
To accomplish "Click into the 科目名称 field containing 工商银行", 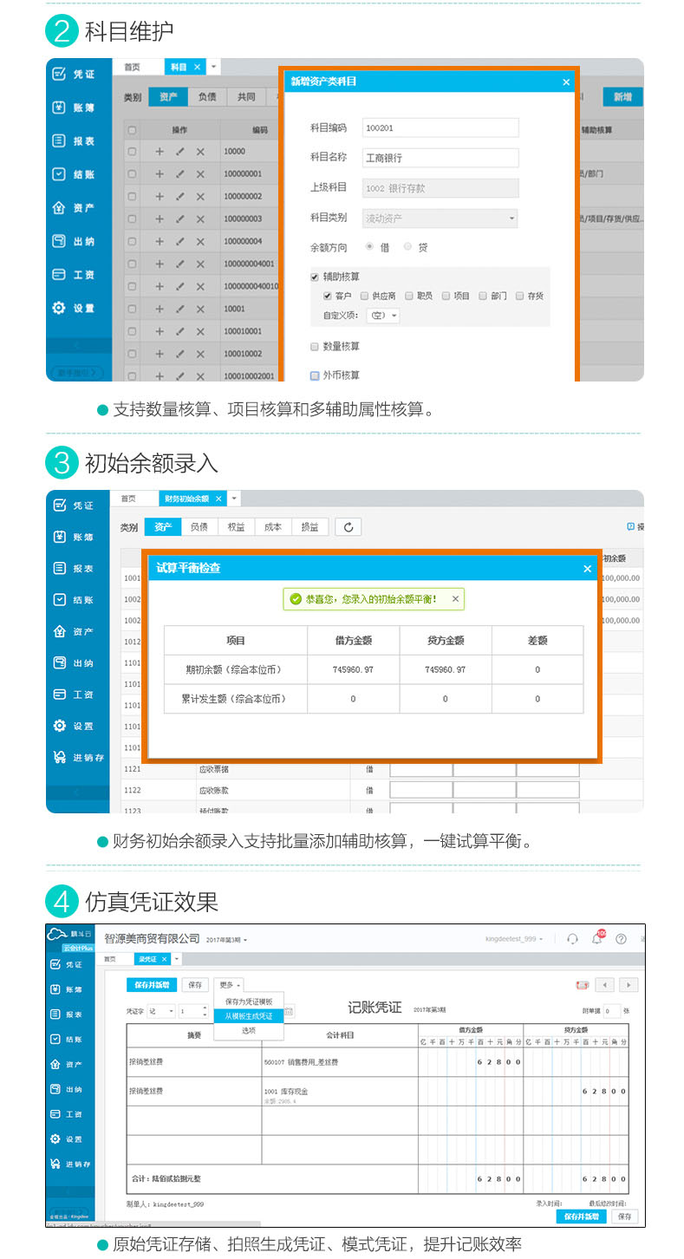I will 440,158.
